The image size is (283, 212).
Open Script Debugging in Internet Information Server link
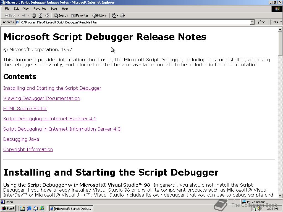62,129
